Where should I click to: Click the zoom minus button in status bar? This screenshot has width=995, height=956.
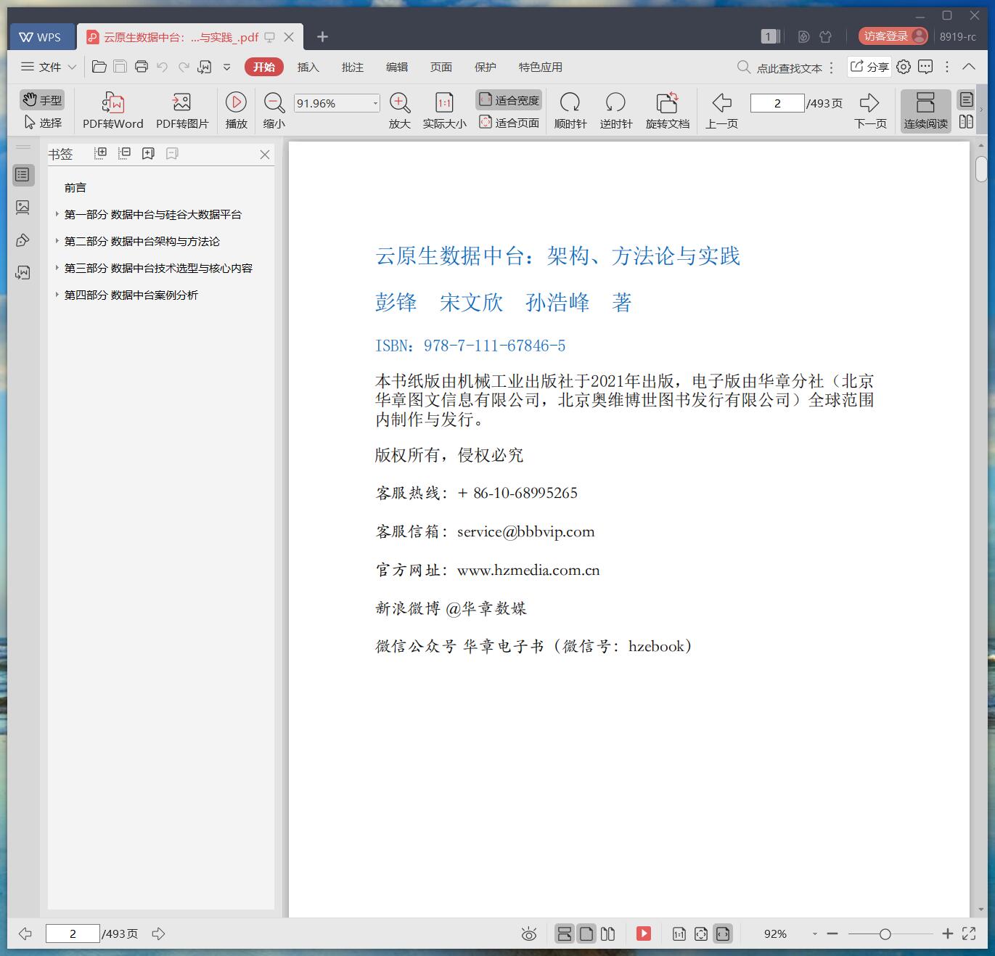tap(832, 934)
